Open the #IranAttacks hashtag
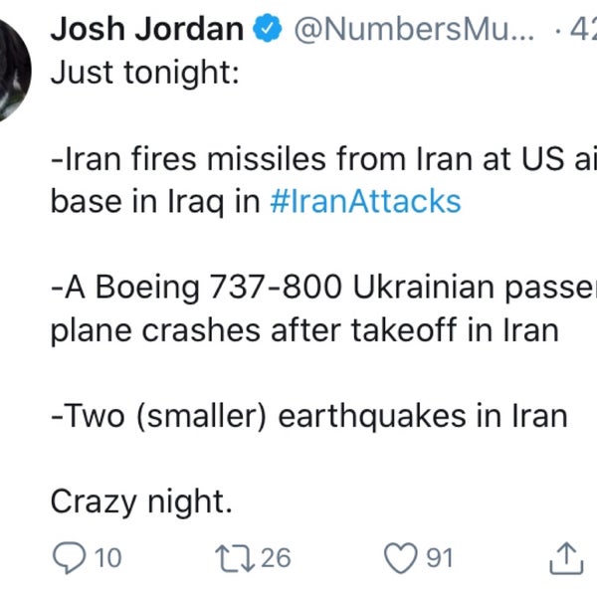The width and height of the screenshot is (597, 597). click(365, 201)
